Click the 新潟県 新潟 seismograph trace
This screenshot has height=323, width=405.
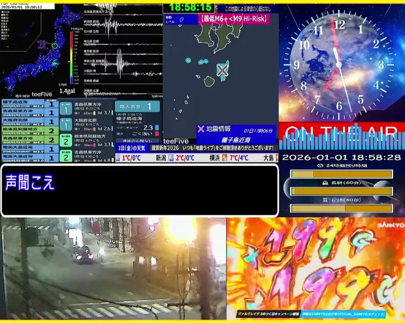(x=123, y=24)
